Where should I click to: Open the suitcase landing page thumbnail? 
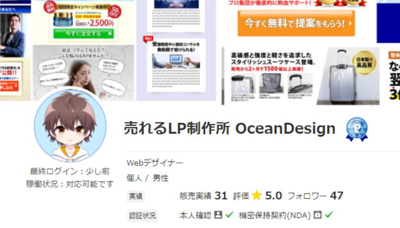(301, 76)
